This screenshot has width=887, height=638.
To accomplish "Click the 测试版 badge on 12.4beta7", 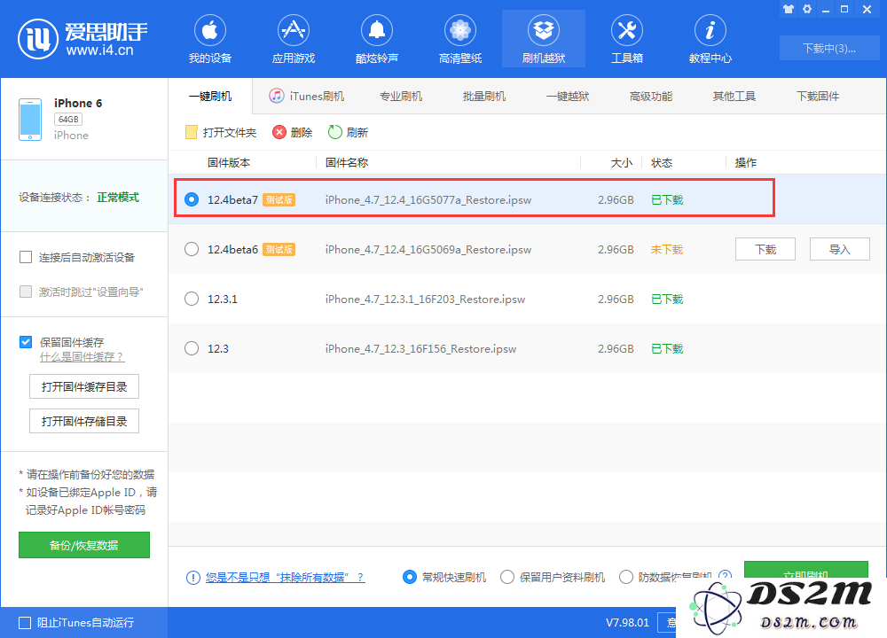I will pos(279,199).
